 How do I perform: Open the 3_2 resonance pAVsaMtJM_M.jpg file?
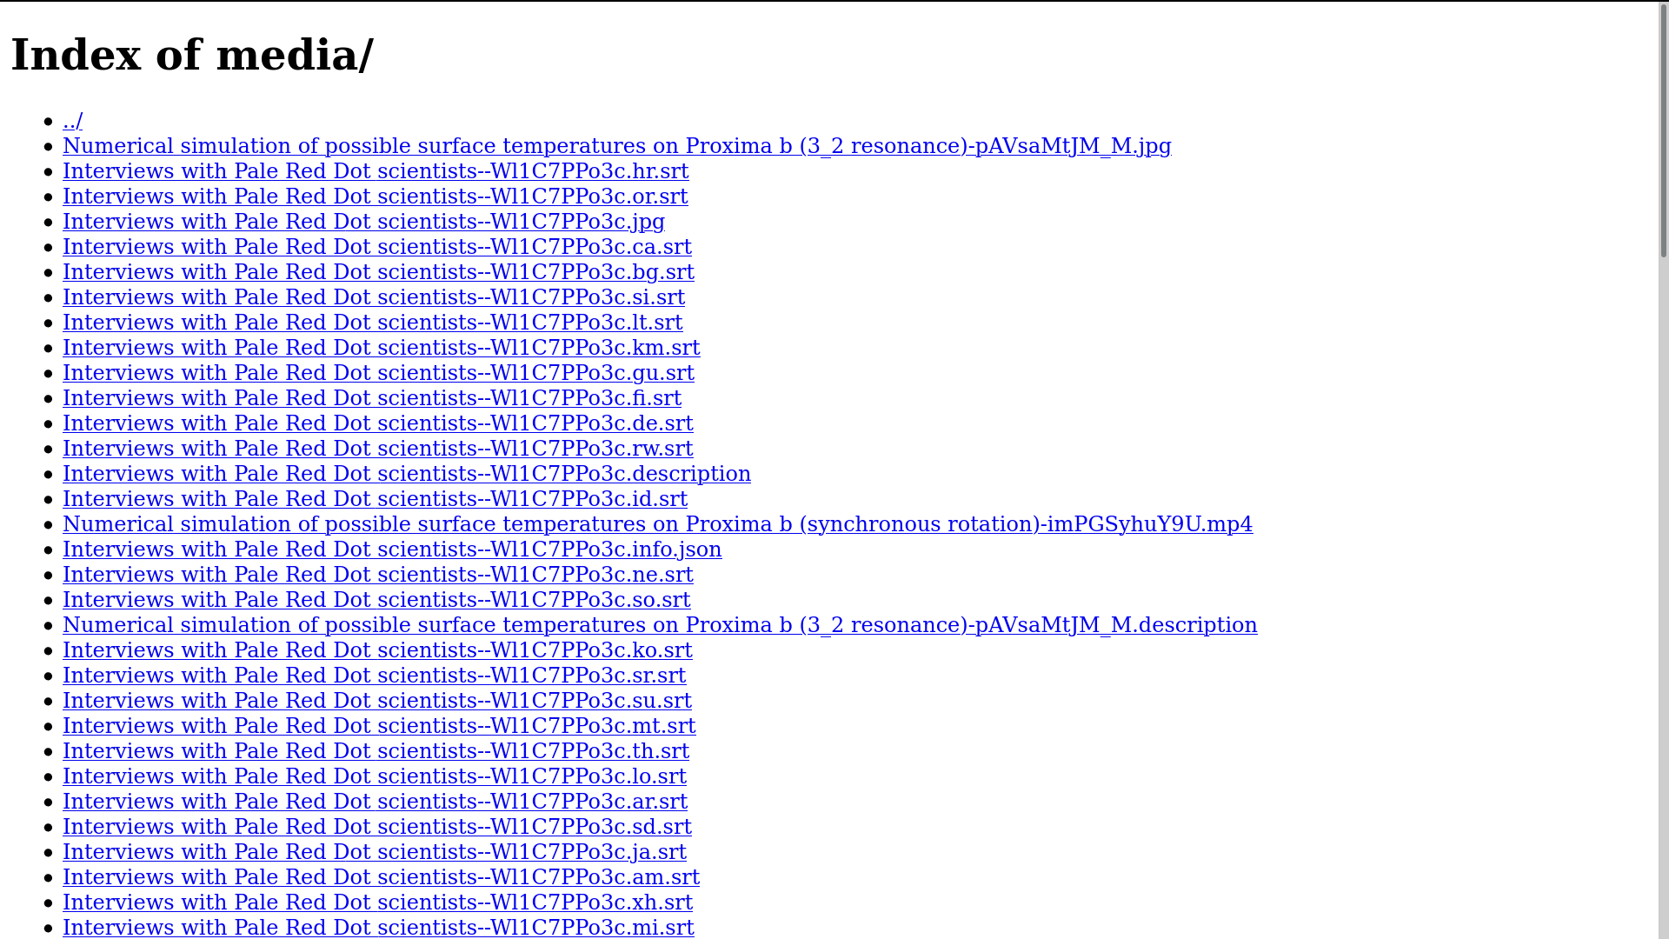[616, 146]
